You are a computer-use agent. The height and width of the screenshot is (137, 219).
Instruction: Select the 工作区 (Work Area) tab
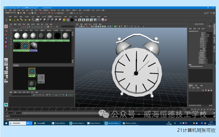[16, 65]
